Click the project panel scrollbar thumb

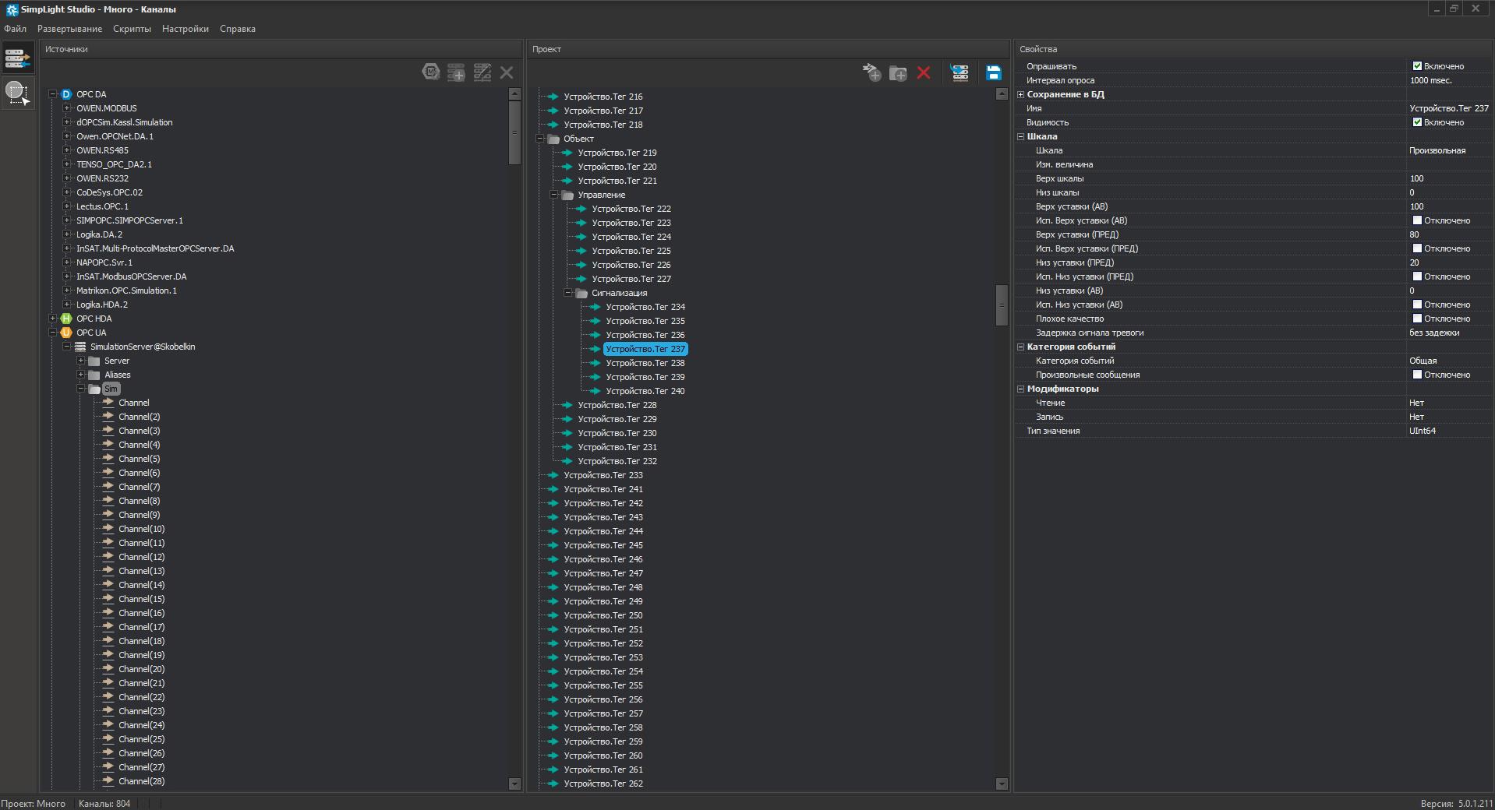coord(1002,305)
